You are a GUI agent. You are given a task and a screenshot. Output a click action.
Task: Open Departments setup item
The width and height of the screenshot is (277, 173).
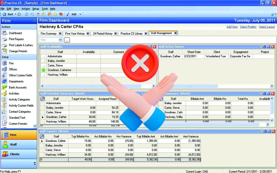click(16, 81)
